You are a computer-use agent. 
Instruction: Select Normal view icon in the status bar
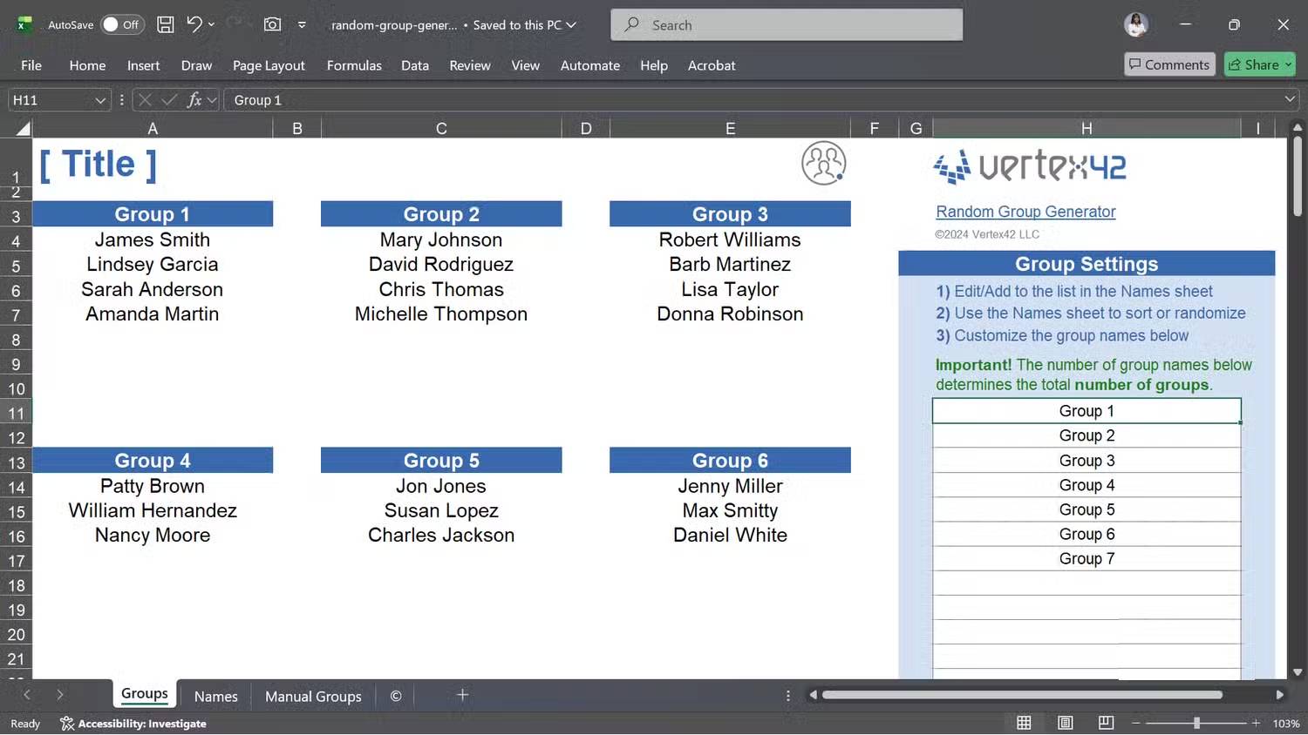pyautogui.click(x=1024, y=723)
